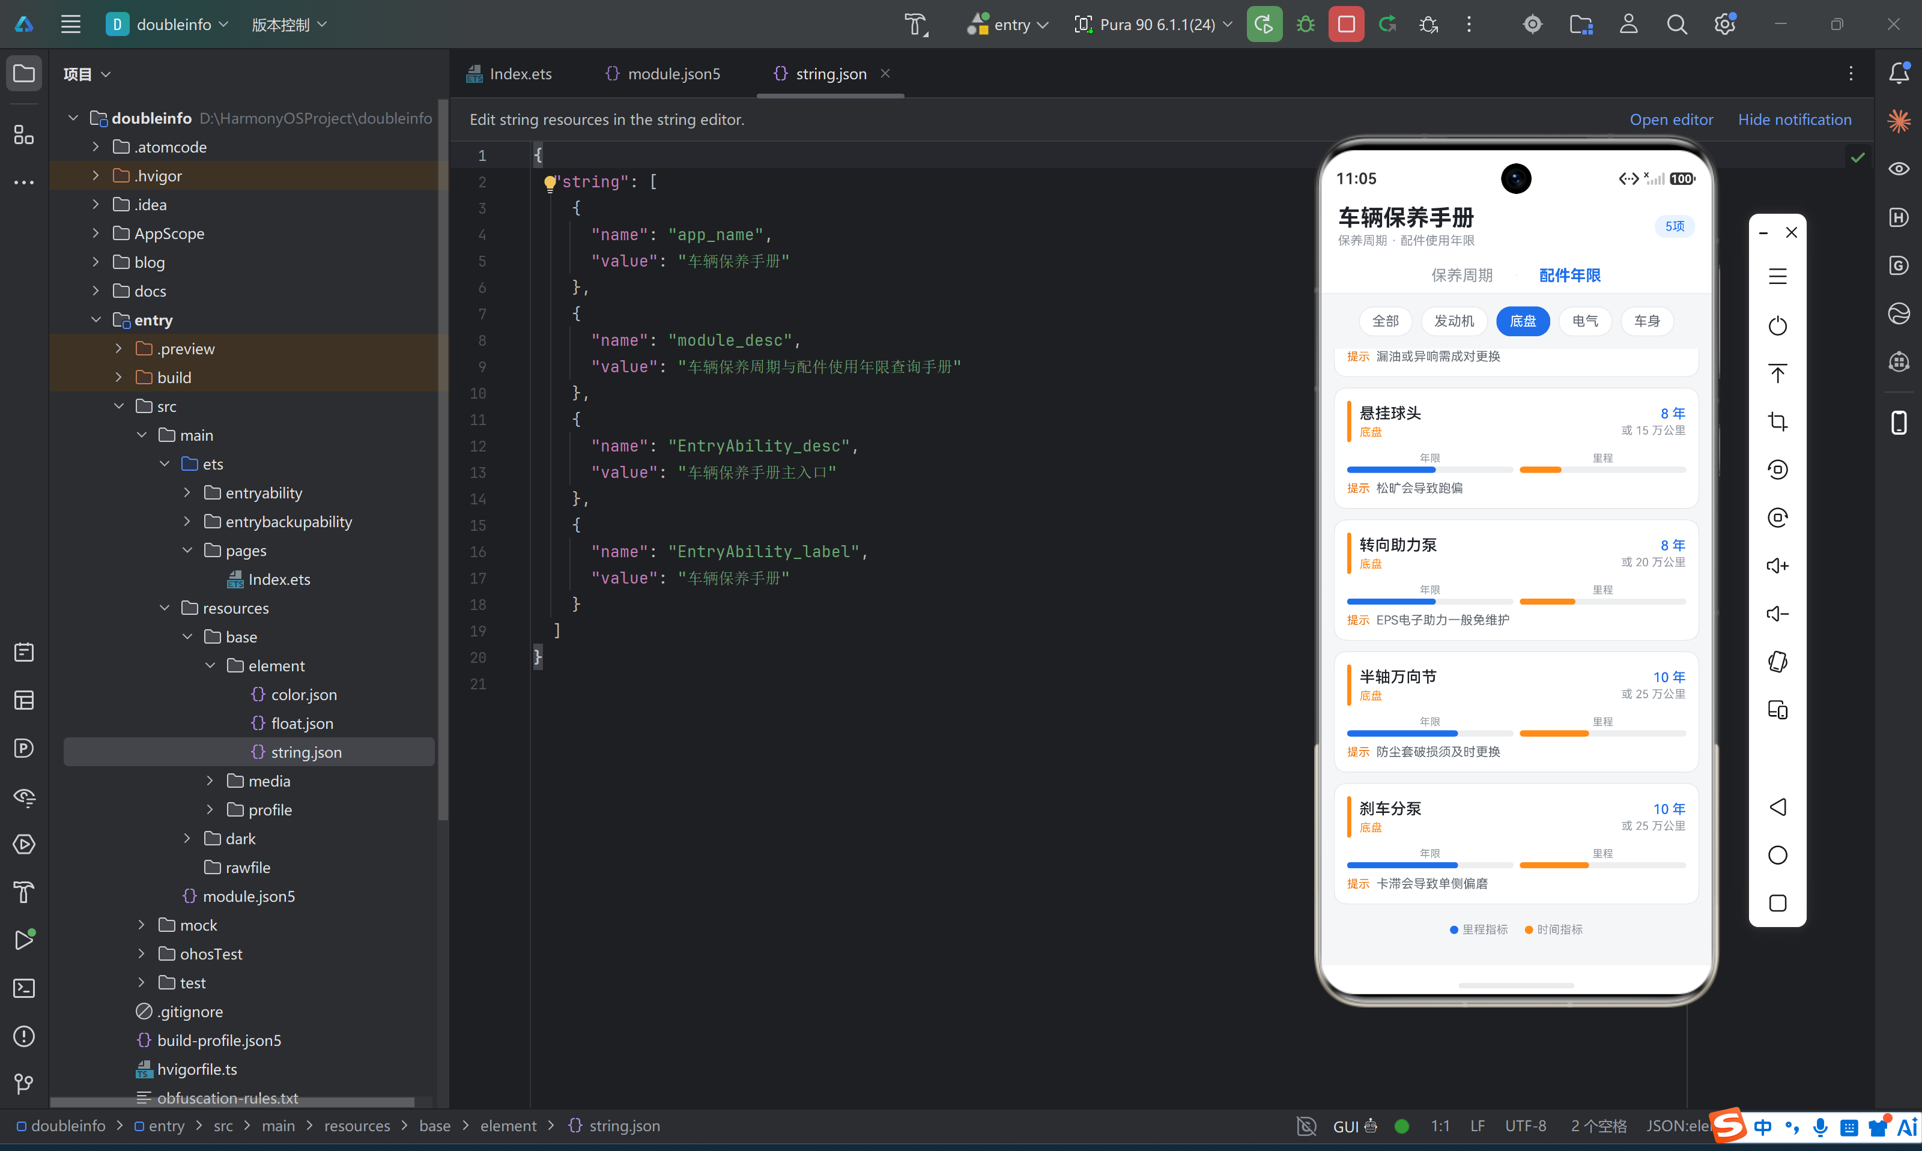
Task: Collapse the resources folder
Action: click(x=165, y=608)
